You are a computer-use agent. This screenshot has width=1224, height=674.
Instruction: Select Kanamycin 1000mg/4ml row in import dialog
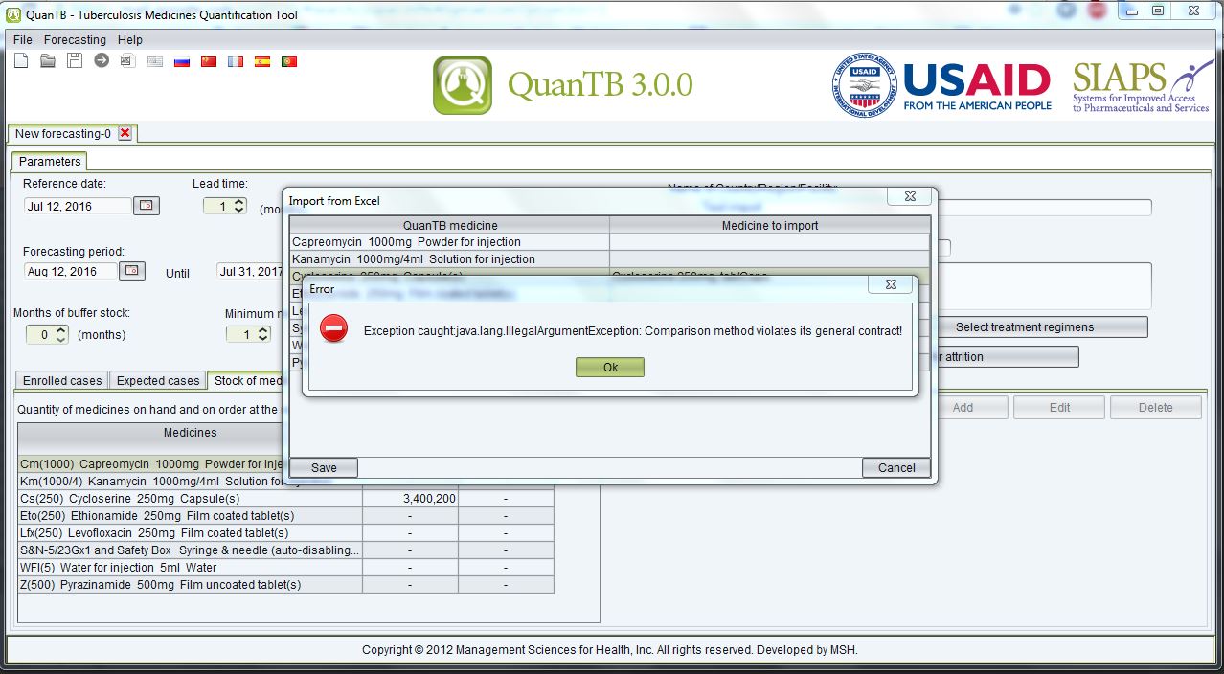(x=609, y=259)
